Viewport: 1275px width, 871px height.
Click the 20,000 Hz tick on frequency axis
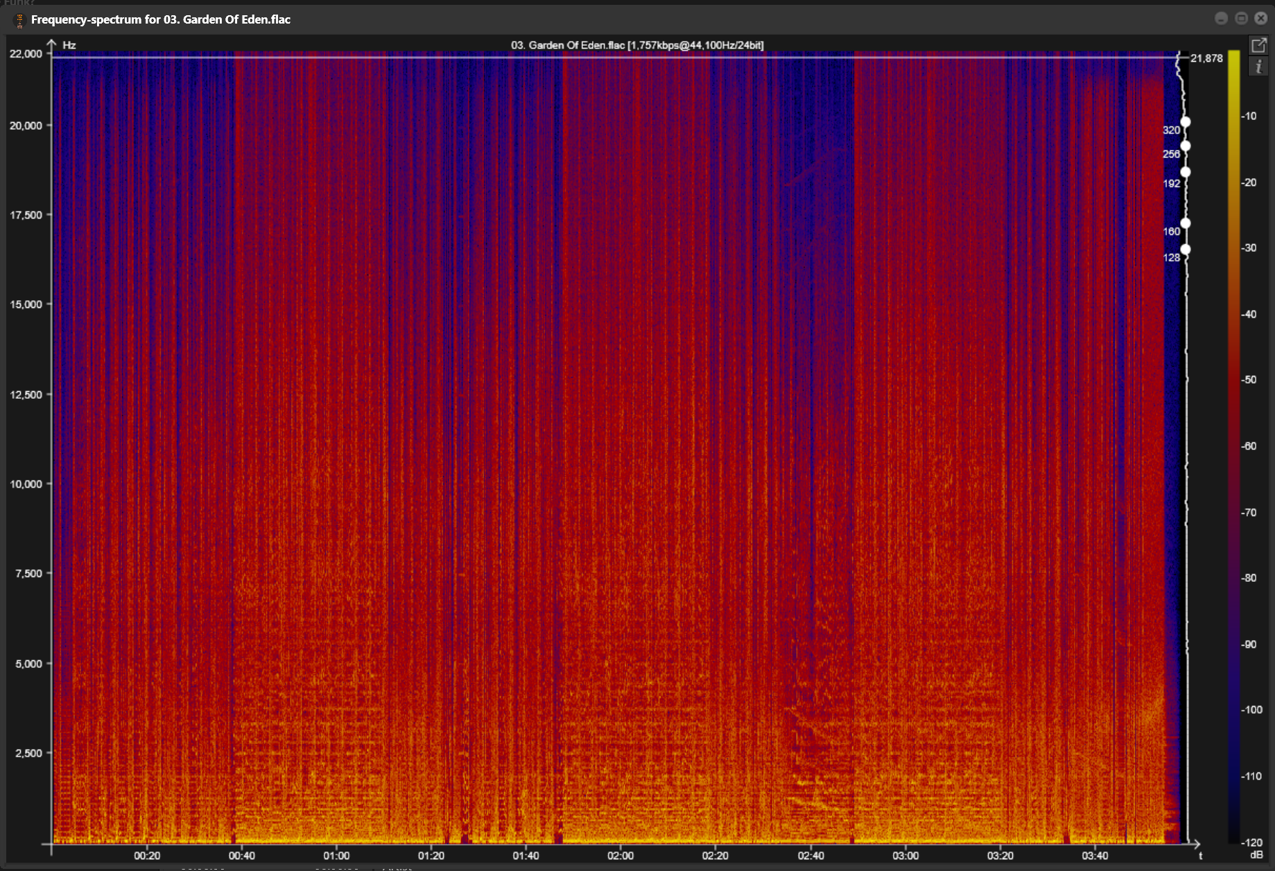point(26,126)
